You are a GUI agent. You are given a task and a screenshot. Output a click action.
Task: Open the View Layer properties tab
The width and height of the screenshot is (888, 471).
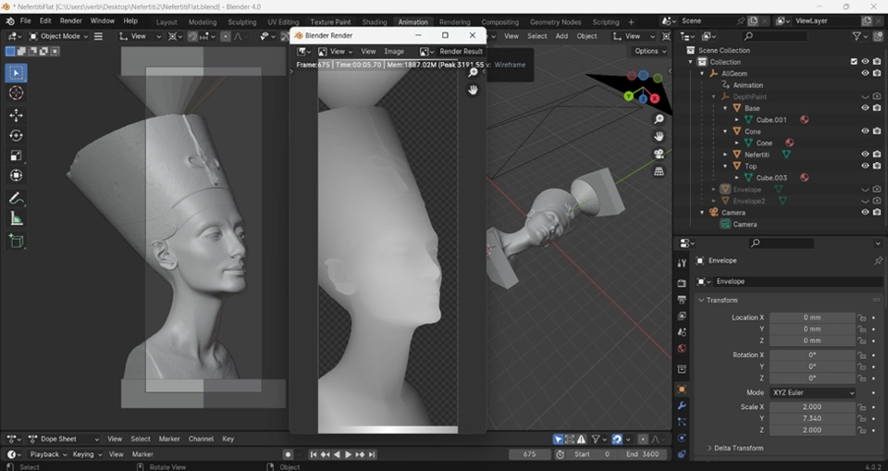(x=682, y=316)
